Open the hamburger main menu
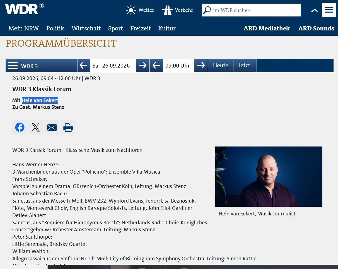 [329, 10]
